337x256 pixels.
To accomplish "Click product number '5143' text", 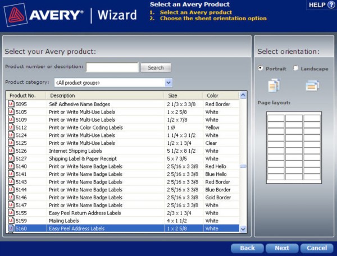I will click(x=21, y=182).
